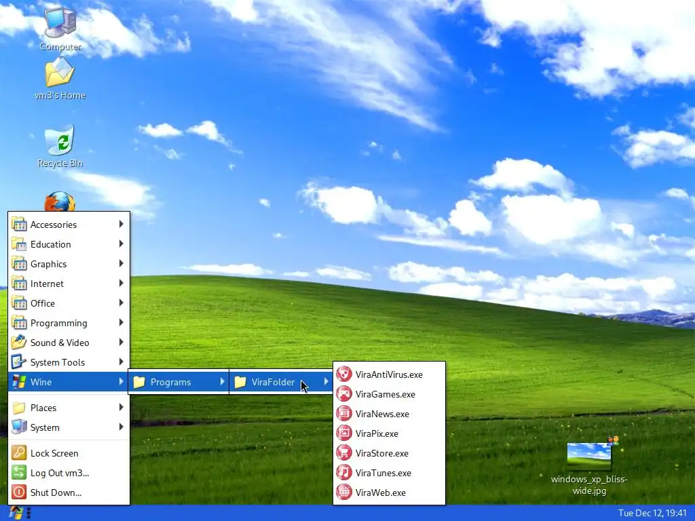This screenshot has width=695, height=521.
Task: Click the taskbar grip handle dots
Action: [29, 513]
